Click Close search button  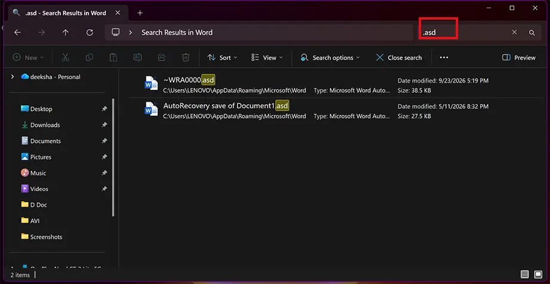coord(399,57)
